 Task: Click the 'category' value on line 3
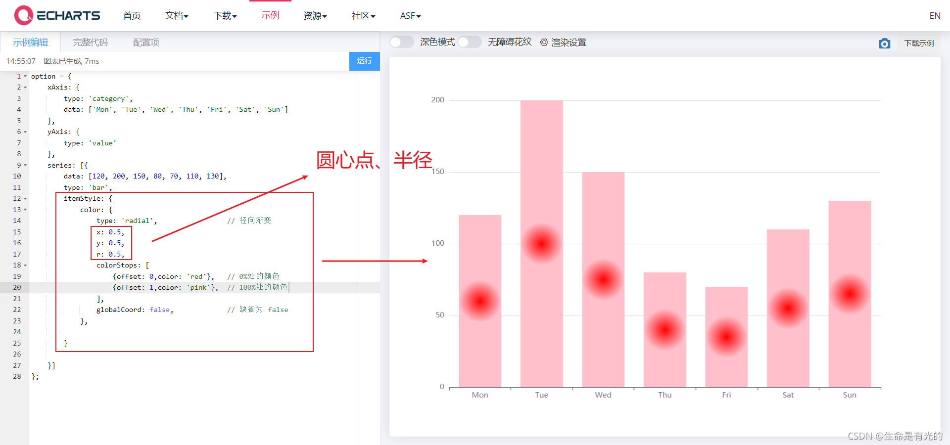click(x=109, y=99)
